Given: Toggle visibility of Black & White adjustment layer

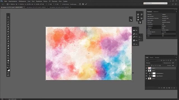Looking at the screenshot, I should [x=146, y=76].
